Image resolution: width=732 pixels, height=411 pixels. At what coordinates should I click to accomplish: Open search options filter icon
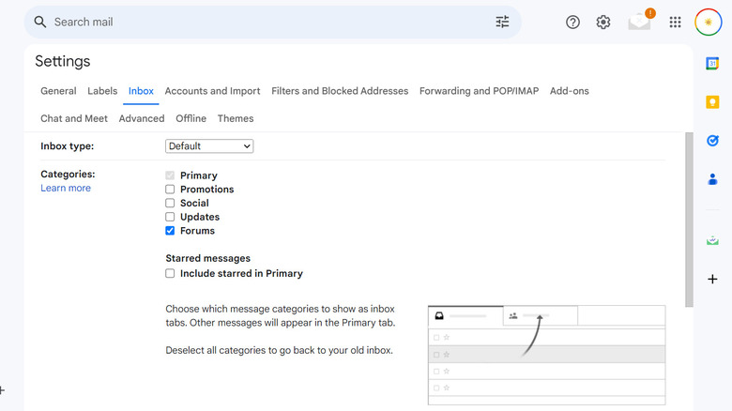(502, 22)
